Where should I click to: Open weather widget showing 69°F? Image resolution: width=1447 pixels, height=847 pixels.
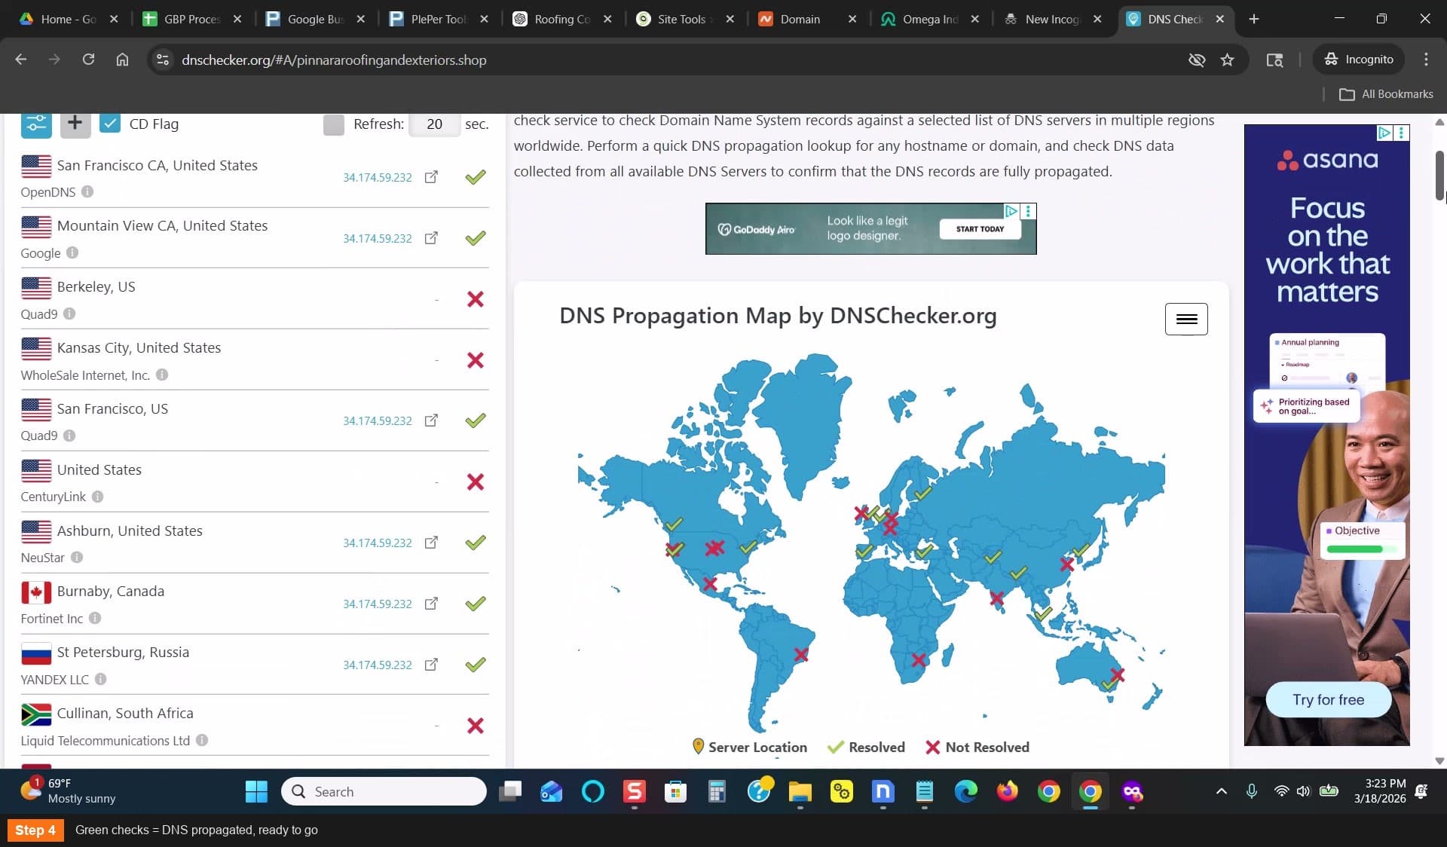(68, 791)
